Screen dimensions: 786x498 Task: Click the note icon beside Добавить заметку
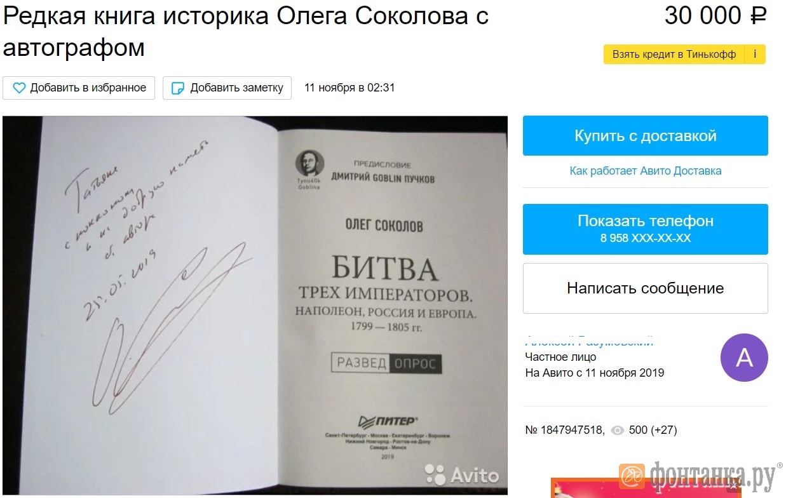click(x=179, y=88)
